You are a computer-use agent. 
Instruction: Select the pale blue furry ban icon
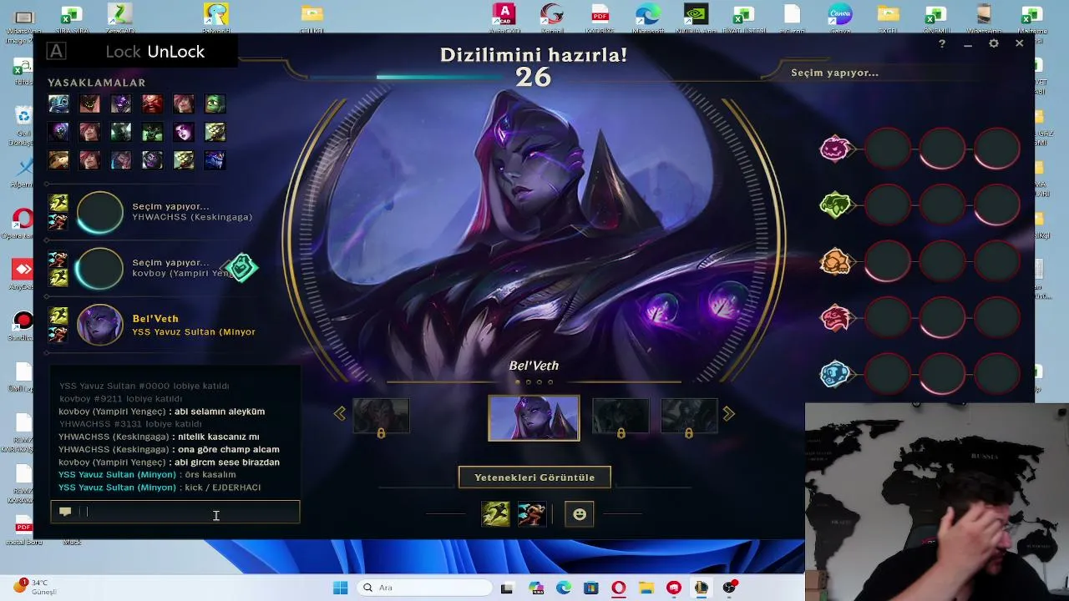[x=58, y=104]
